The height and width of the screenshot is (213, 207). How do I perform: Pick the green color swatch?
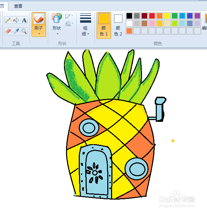pos(175,16)
